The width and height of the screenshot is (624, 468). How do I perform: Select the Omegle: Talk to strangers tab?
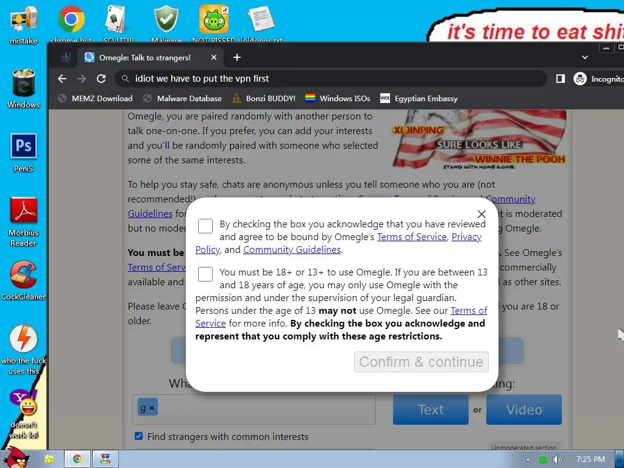coord(151,58)
